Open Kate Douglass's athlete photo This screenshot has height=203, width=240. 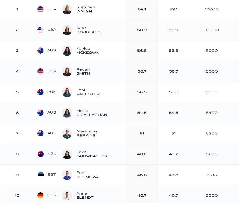(67, 30)
